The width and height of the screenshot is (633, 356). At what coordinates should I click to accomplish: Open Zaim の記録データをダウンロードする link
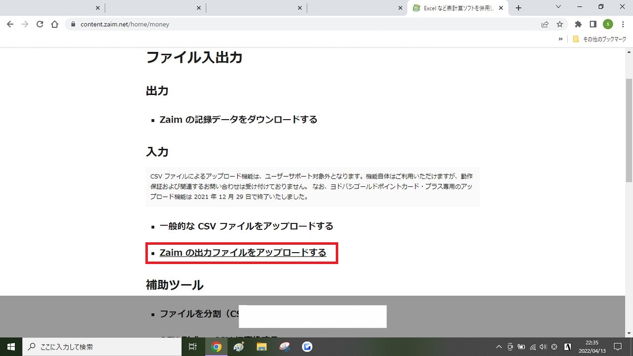[238, 119]
